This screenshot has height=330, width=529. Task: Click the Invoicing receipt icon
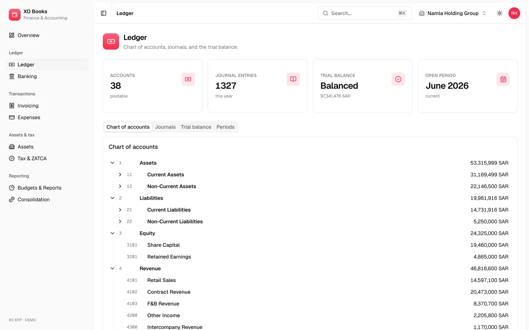click(x=12, y=106)
